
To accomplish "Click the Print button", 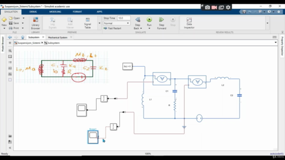I will pyautogui.click(x=14, y=28).
